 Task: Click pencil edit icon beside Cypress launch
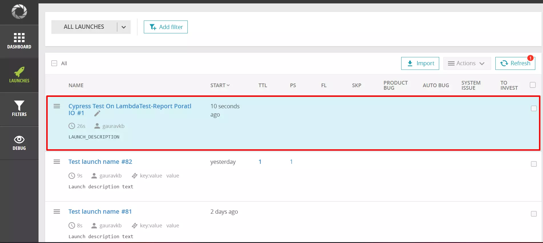(97, 114)
